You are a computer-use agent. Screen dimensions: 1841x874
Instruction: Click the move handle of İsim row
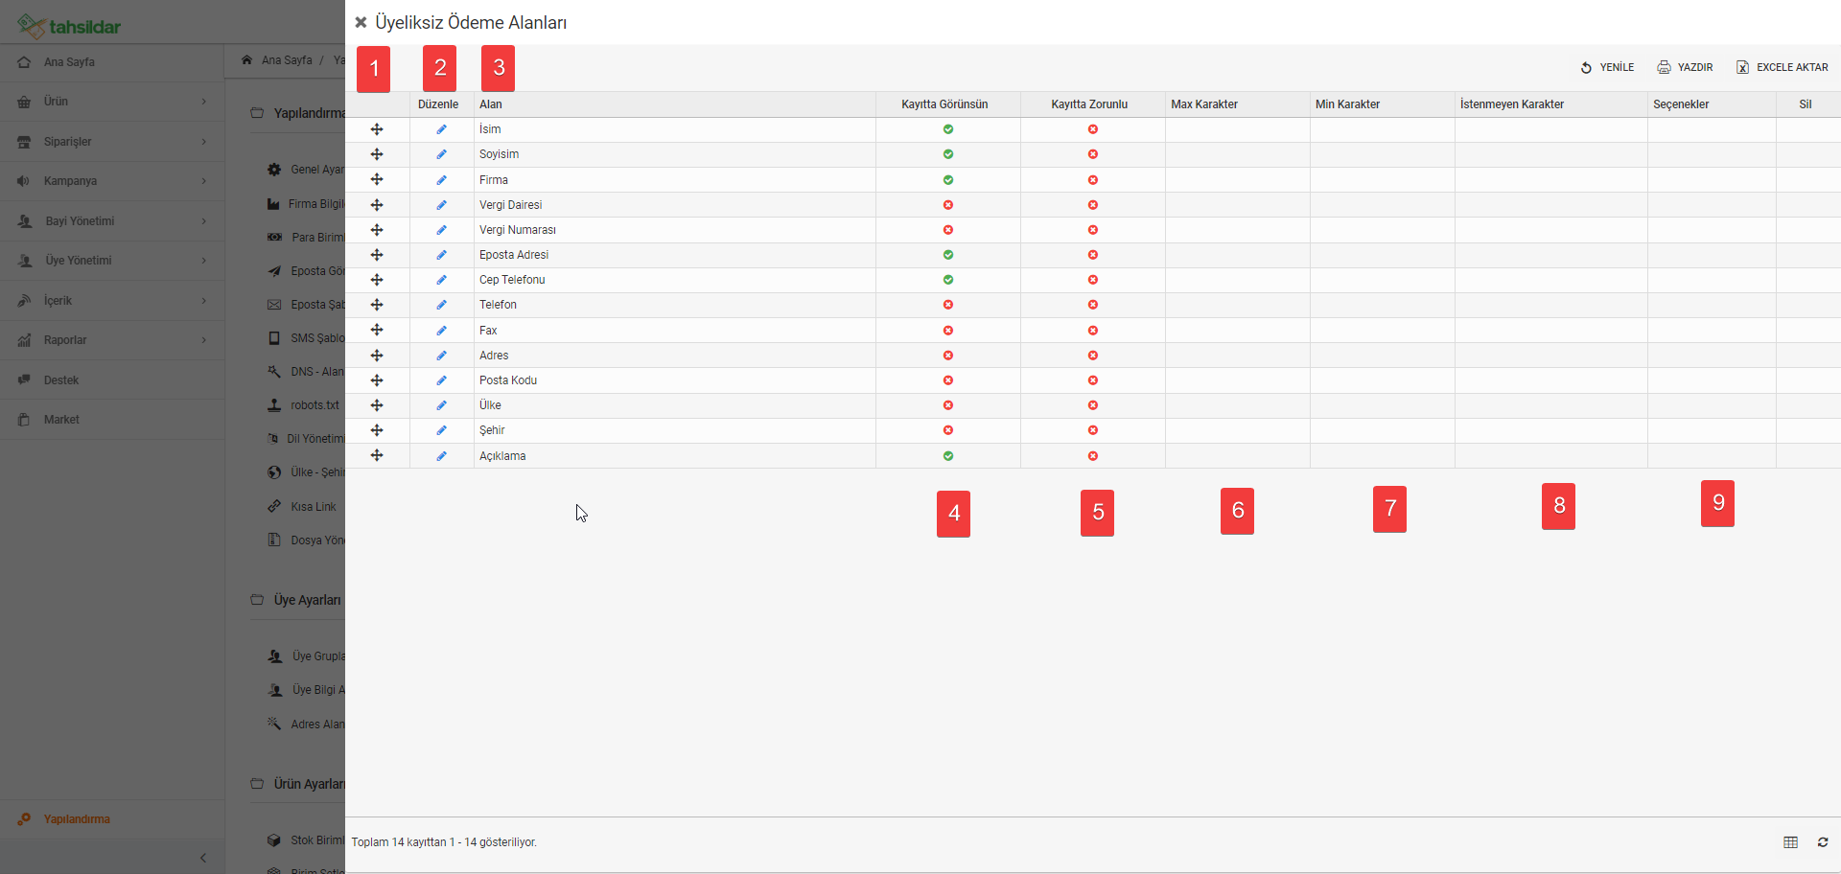pos(377,129)
